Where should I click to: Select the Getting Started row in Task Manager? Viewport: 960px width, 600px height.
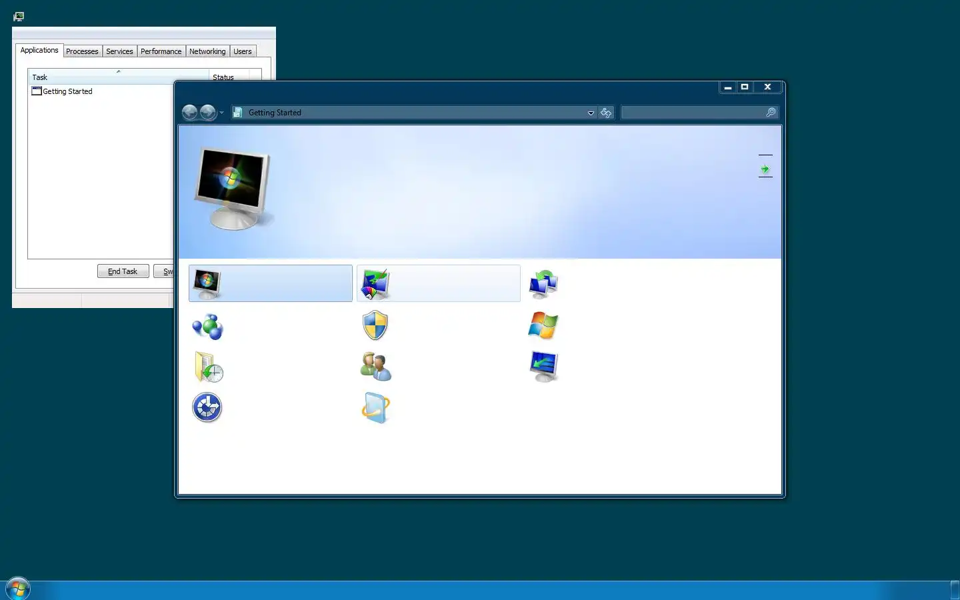(101, 91)
